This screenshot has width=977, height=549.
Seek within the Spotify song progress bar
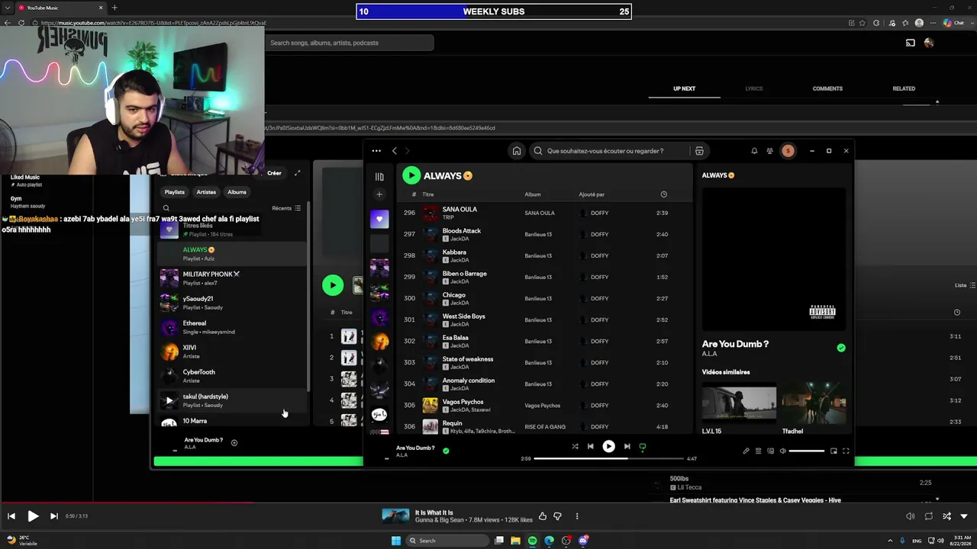[x=609, y=458]
